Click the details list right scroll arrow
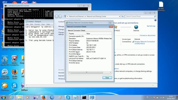178x100 pixels. (111, 72)
